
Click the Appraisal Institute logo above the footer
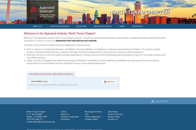[160, 101]
